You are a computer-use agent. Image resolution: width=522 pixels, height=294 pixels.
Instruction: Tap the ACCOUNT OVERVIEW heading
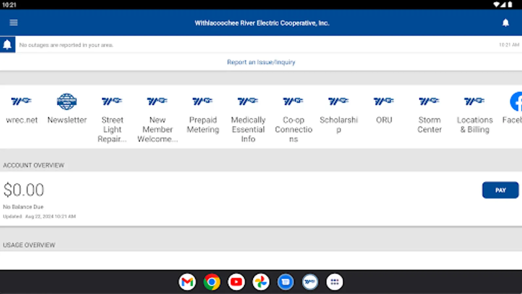tap(34, 165)
